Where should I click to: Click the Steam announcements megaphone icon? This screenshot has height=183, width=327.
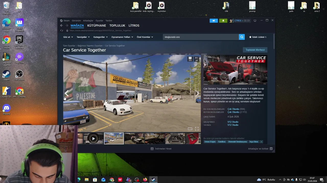[214, 21]
